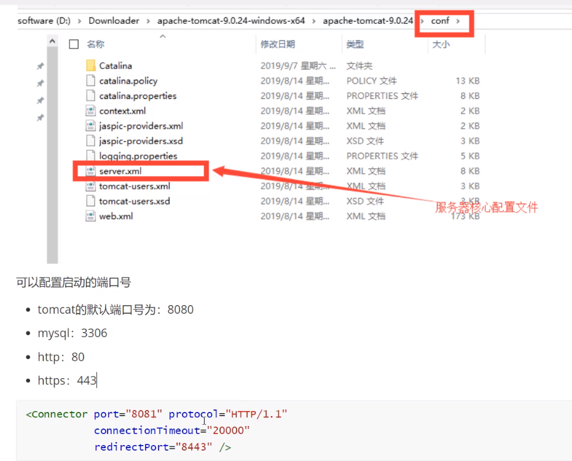The width and height of the screenshot is (572, 461).
Task: Click the <Connector tag in code block
Action: click(x=57, y=414)
